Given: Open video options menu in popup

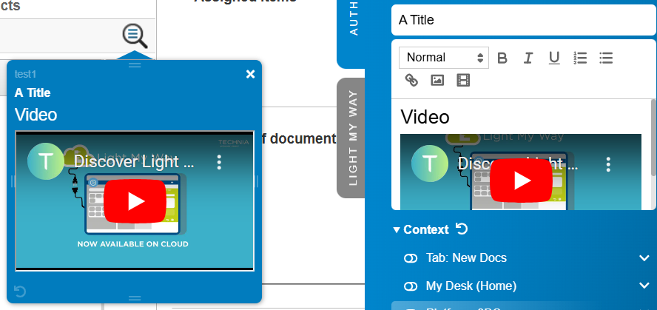Looking at the screenshot, I should [x=219, y=162].
